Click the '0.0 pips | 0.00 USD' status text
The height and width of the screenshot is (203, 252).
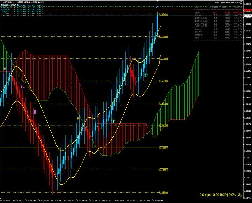[x=221, y=195]
